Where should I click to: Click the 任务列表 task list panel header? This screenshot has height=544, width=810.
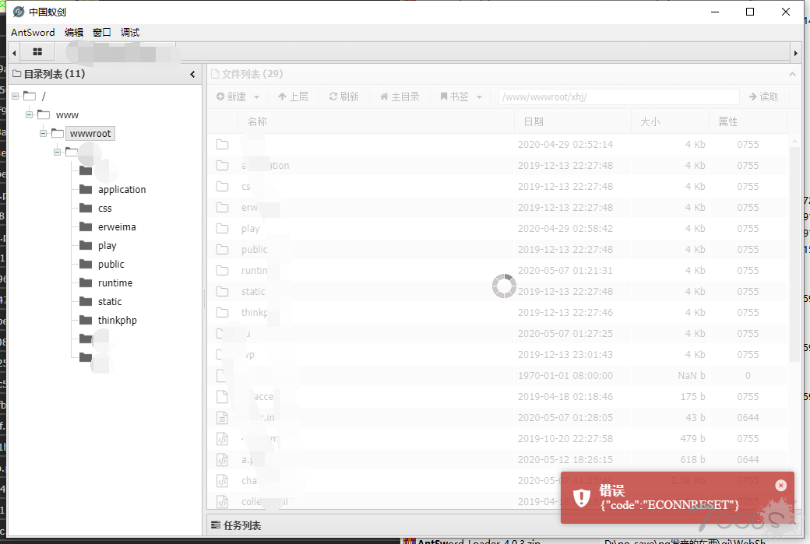click(505, 525)
